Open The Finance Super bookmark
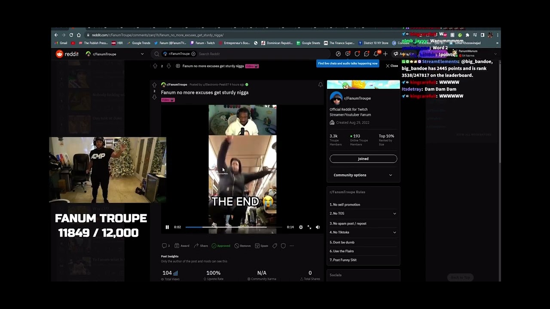 339,43
